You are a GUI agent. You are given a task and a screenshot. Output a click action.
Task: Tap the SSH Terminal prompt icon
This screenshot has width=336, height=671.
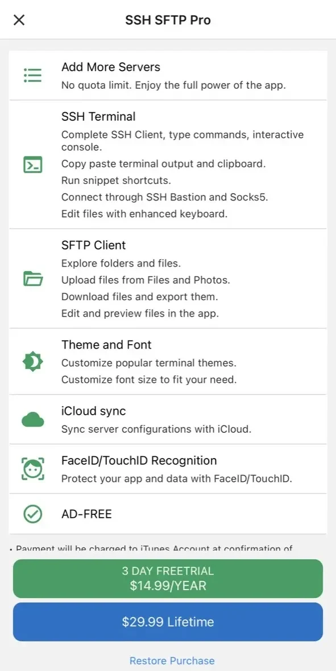click(32, 165)
